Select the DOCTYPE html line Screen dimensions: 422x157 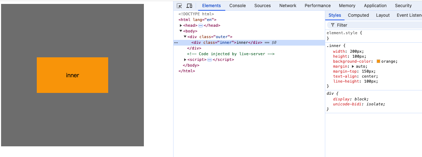coord(196,14)
